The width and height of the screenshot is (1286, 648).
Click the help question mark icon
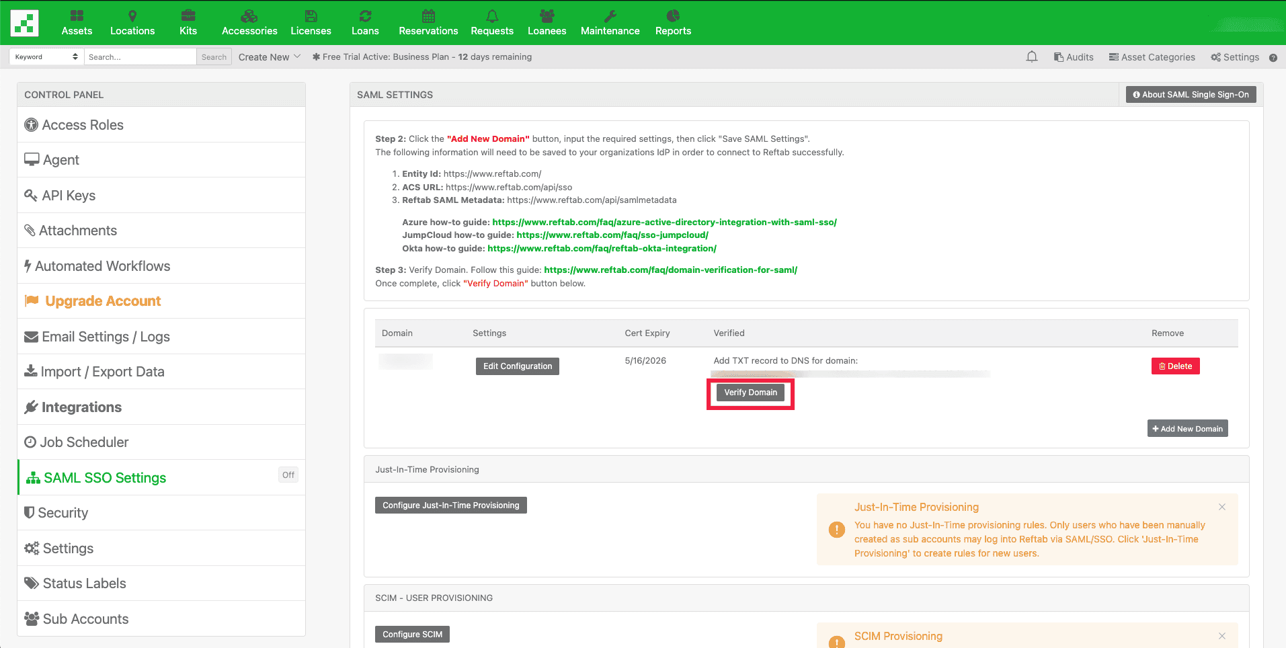[1273, 58]
